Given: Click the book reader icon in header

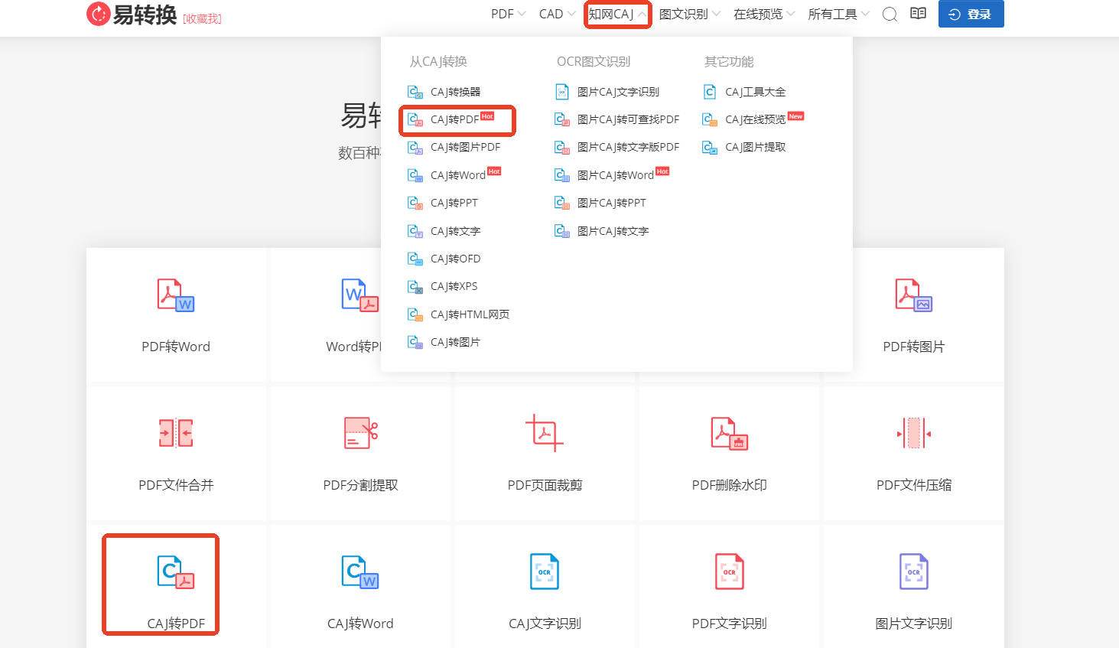Looking at the screenshot, I should coord(918,14).
